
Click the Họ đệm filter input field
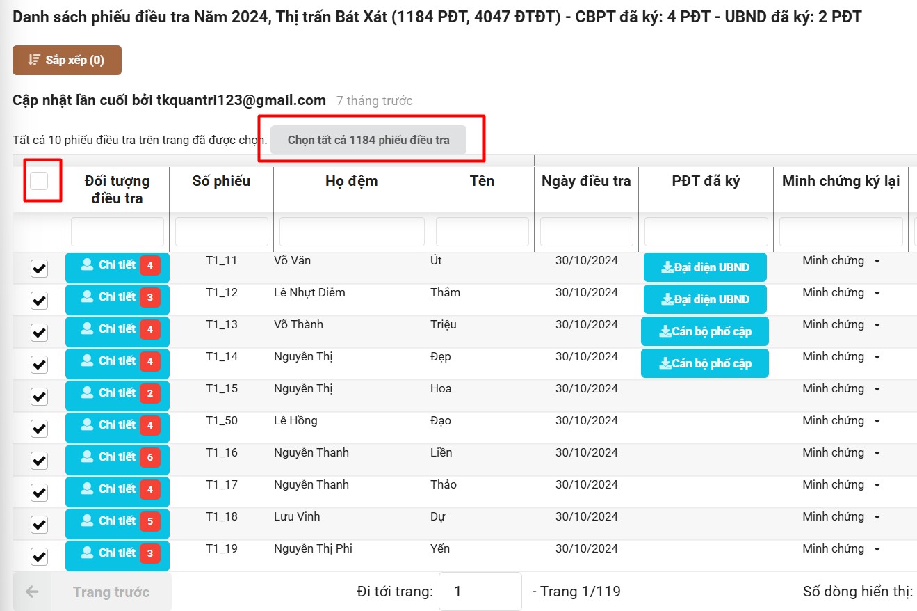point(352,232)
